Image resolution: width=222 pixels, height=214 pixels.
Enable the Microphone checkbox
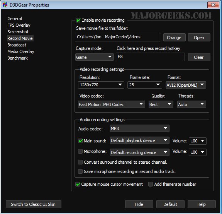tap(80, 151)
